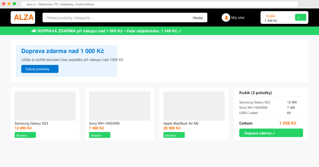The height and width of the screenshot is (167, 319).
Task: Click the 12 990 Kč product price
Action: click(x=23, y=128)
